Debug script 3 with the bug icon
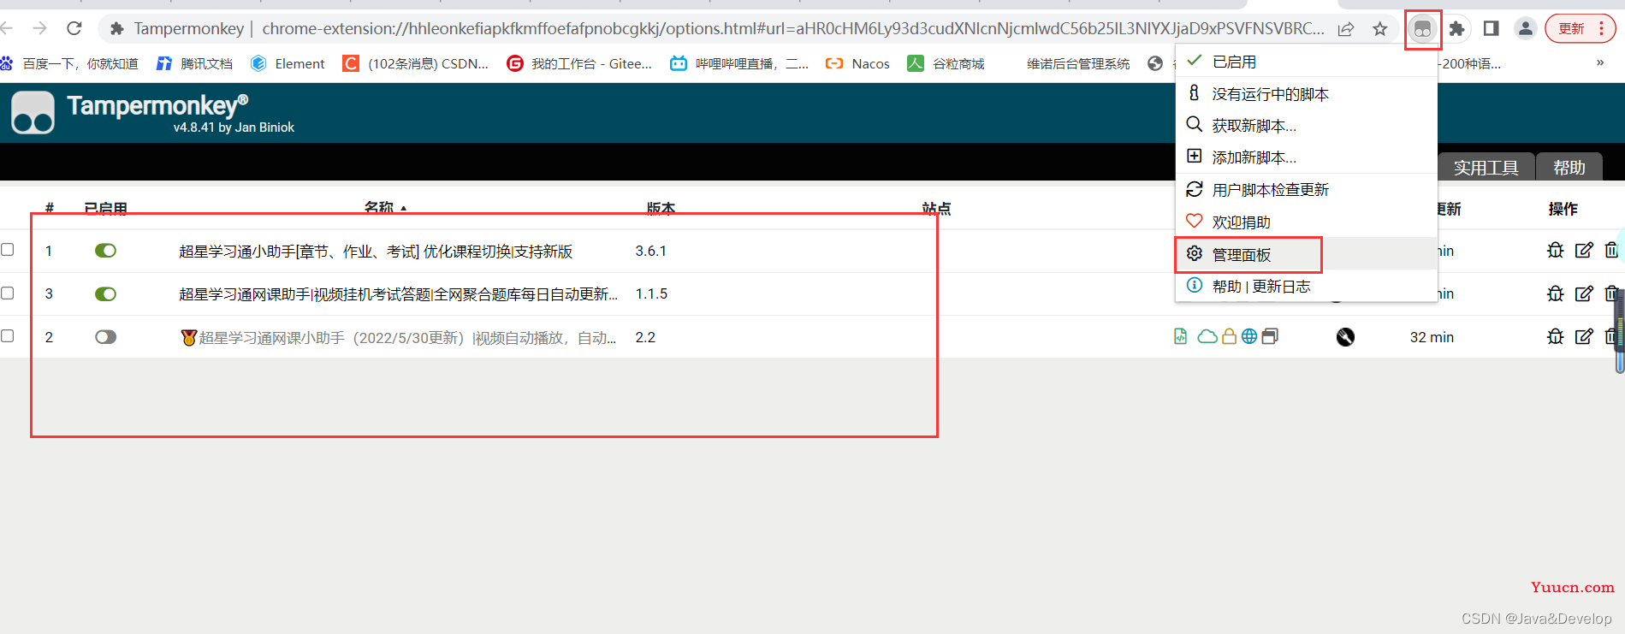This screenshot has height=634, width=1625. click(1555, 293)
